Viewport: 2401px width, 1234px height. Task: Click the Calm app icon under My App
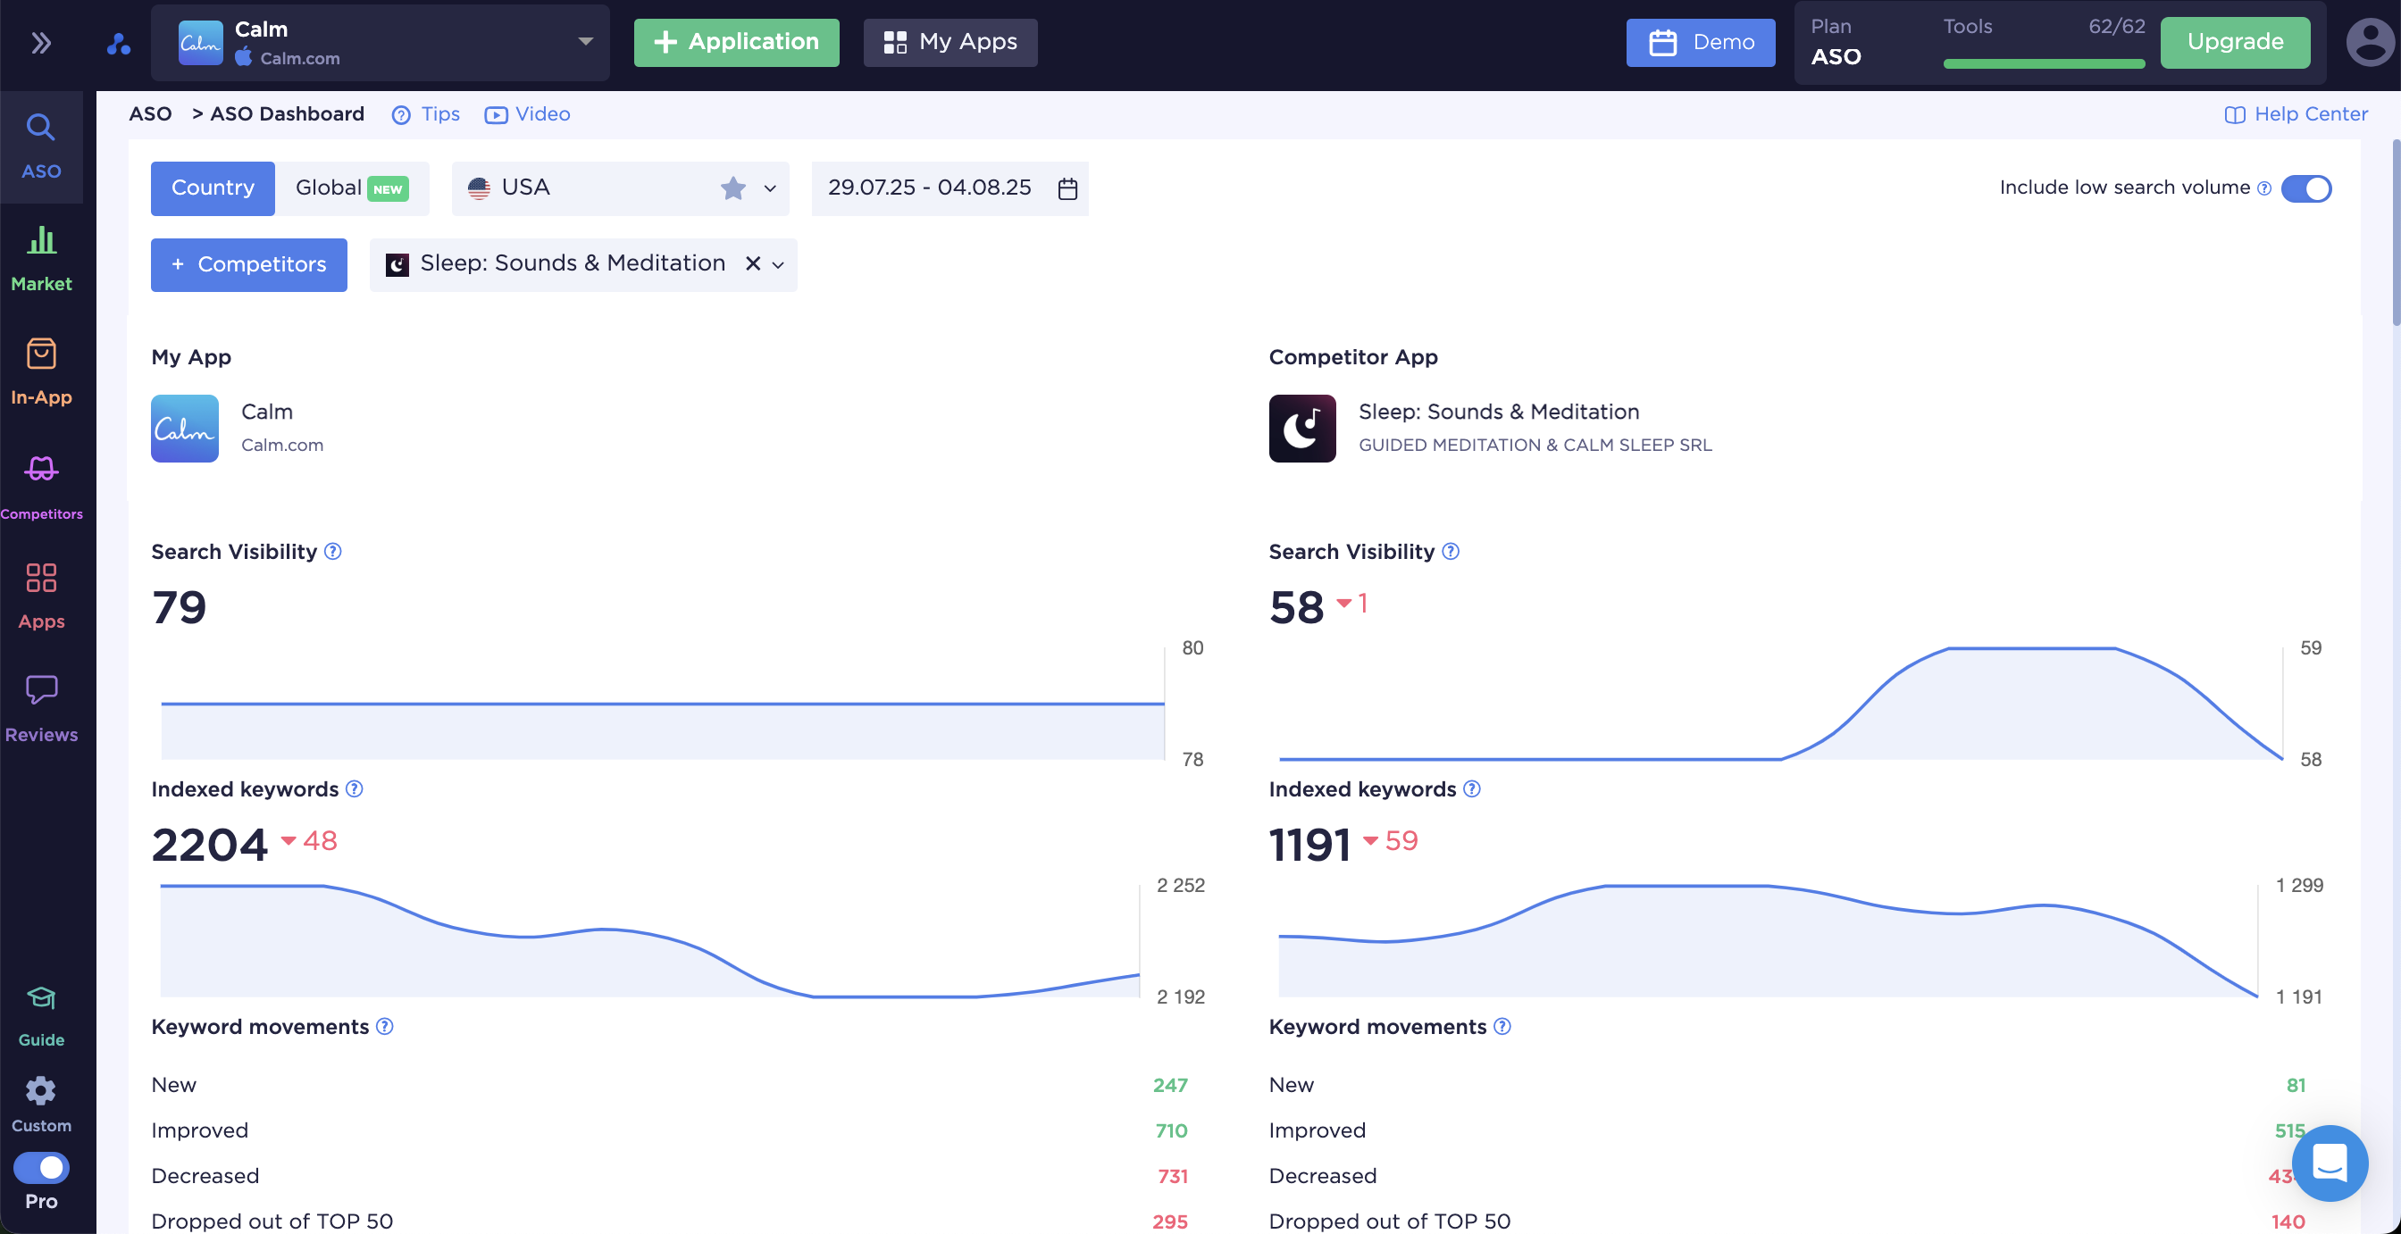[185, 429]
